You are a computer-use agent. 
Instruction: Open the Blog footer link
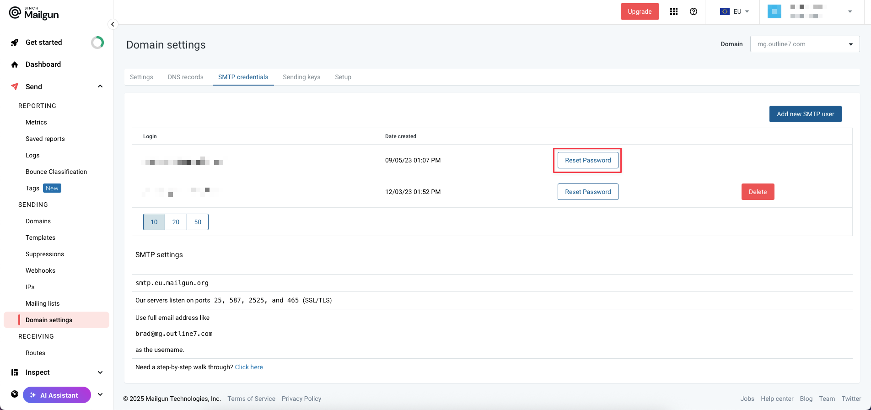coord(806,399)
